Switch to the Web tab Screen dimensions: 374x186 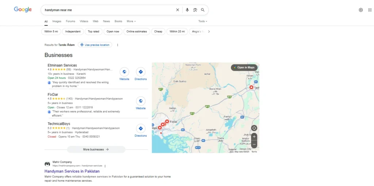(96, 21)
